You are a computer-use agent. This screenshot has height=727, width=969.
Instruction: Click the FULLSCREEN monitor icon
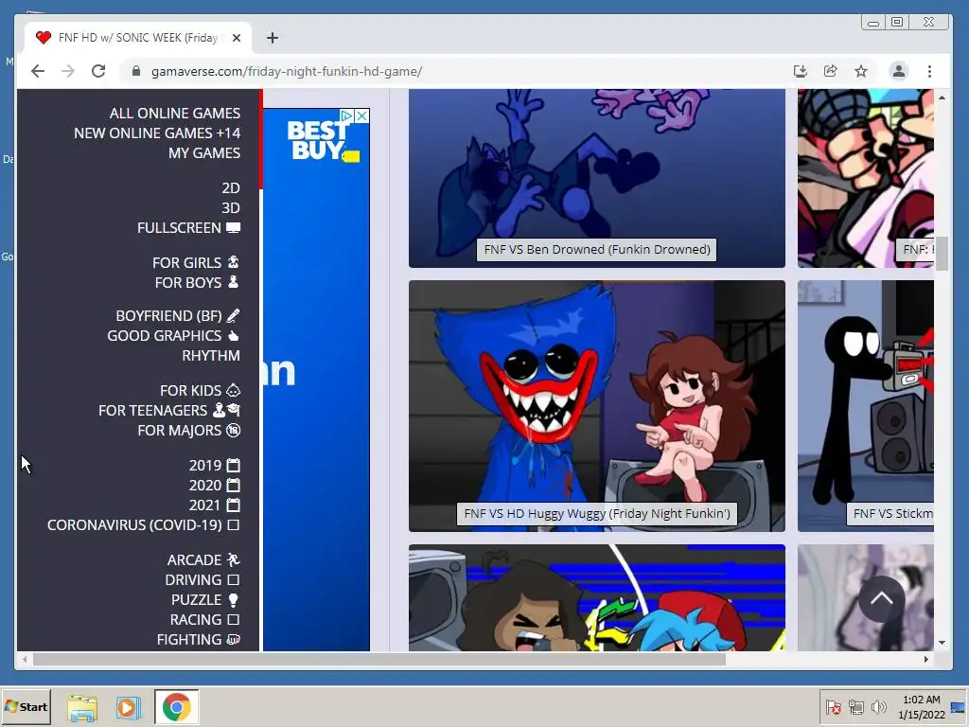pos(233,227)
